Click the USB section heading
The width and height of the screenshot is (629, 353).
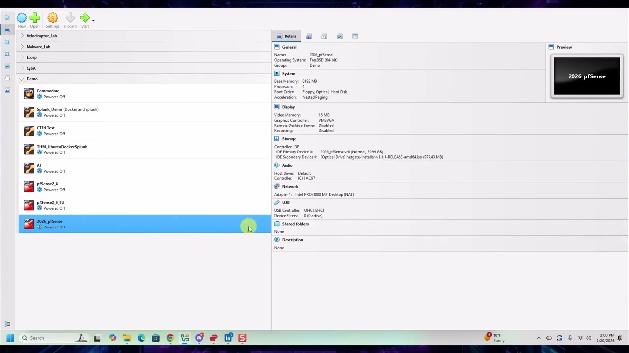click(286, 202)
